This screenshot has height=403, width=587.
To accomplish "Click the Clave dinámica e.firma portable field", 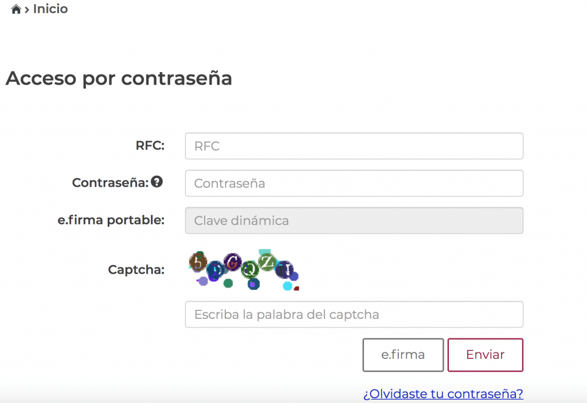I will pos(354,220).
